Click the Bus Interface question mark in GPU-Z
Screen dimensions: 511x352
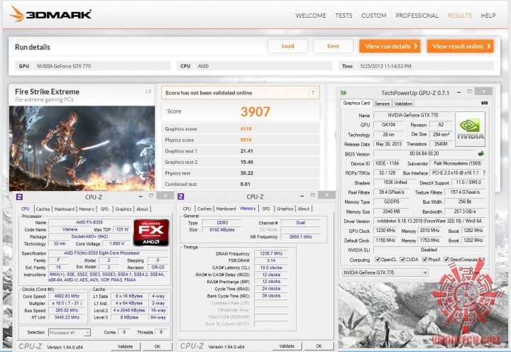484,172
